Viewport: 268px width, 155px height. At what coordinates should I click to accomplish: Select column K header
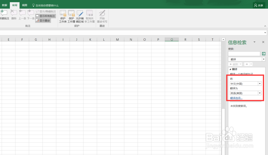pyautogui.click(x=90, y=40)
